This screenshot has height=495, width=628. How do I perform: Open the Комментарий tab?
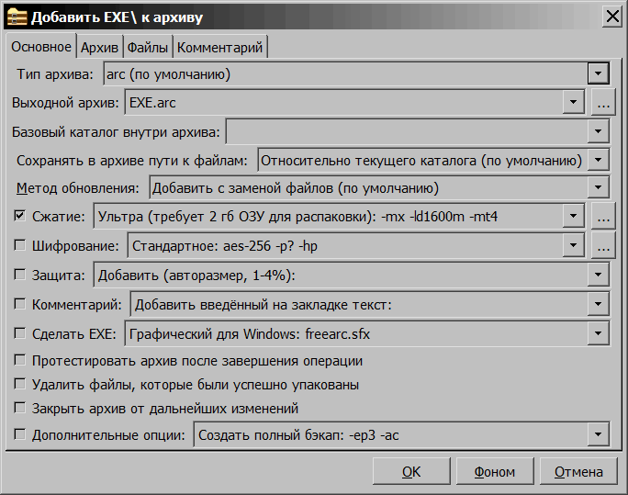pos(220,47)
